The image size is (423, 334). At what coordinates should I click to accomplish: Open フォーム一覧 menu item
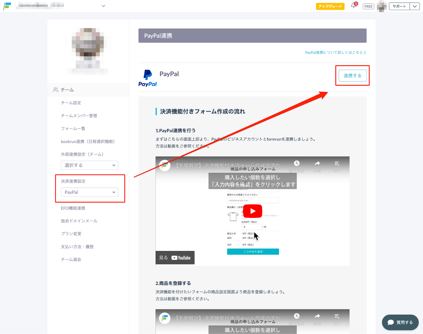73,129
